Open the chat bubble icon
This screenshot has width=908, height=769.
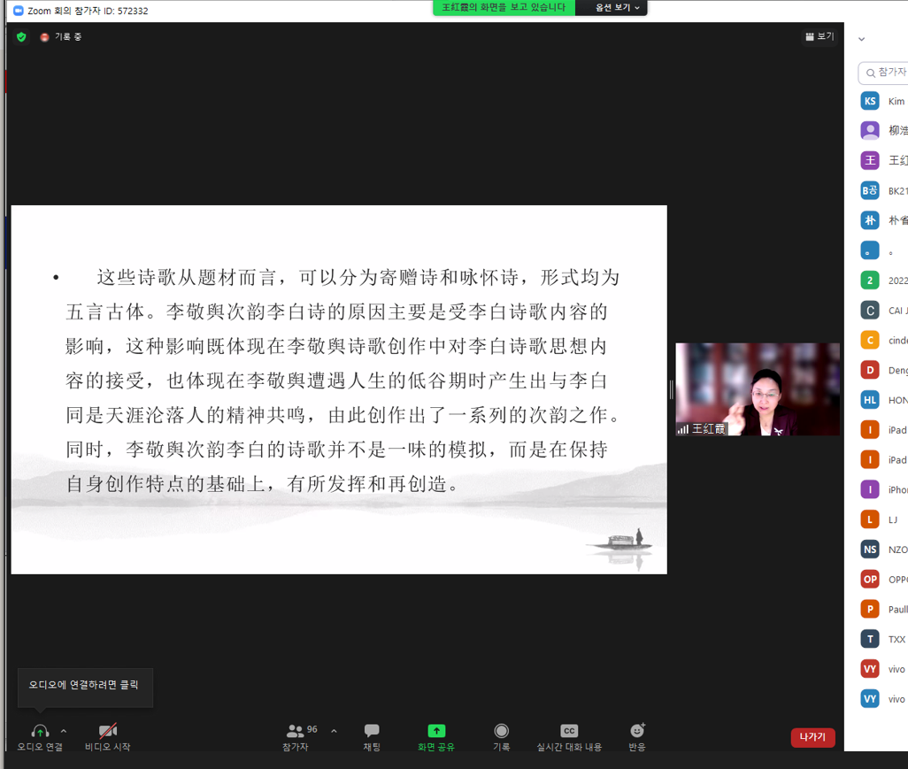372,731
